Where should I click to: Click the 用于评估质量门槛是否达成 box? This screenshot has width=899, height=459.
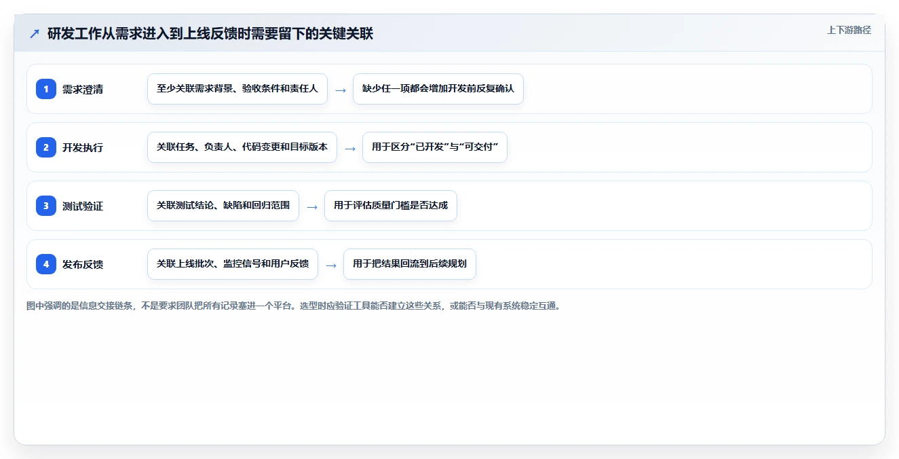pyautogui.click(x=391, y=206)
